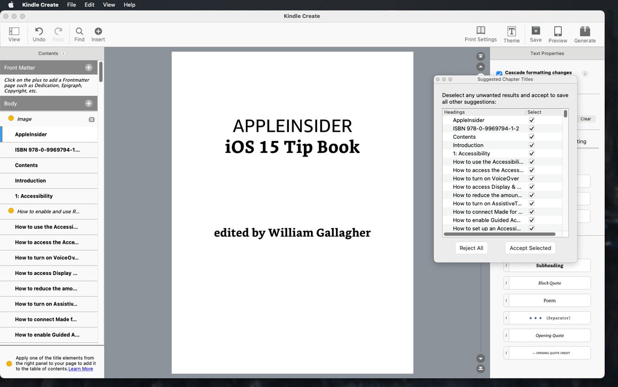Jump to first page arrow

(x=480, y=56)
